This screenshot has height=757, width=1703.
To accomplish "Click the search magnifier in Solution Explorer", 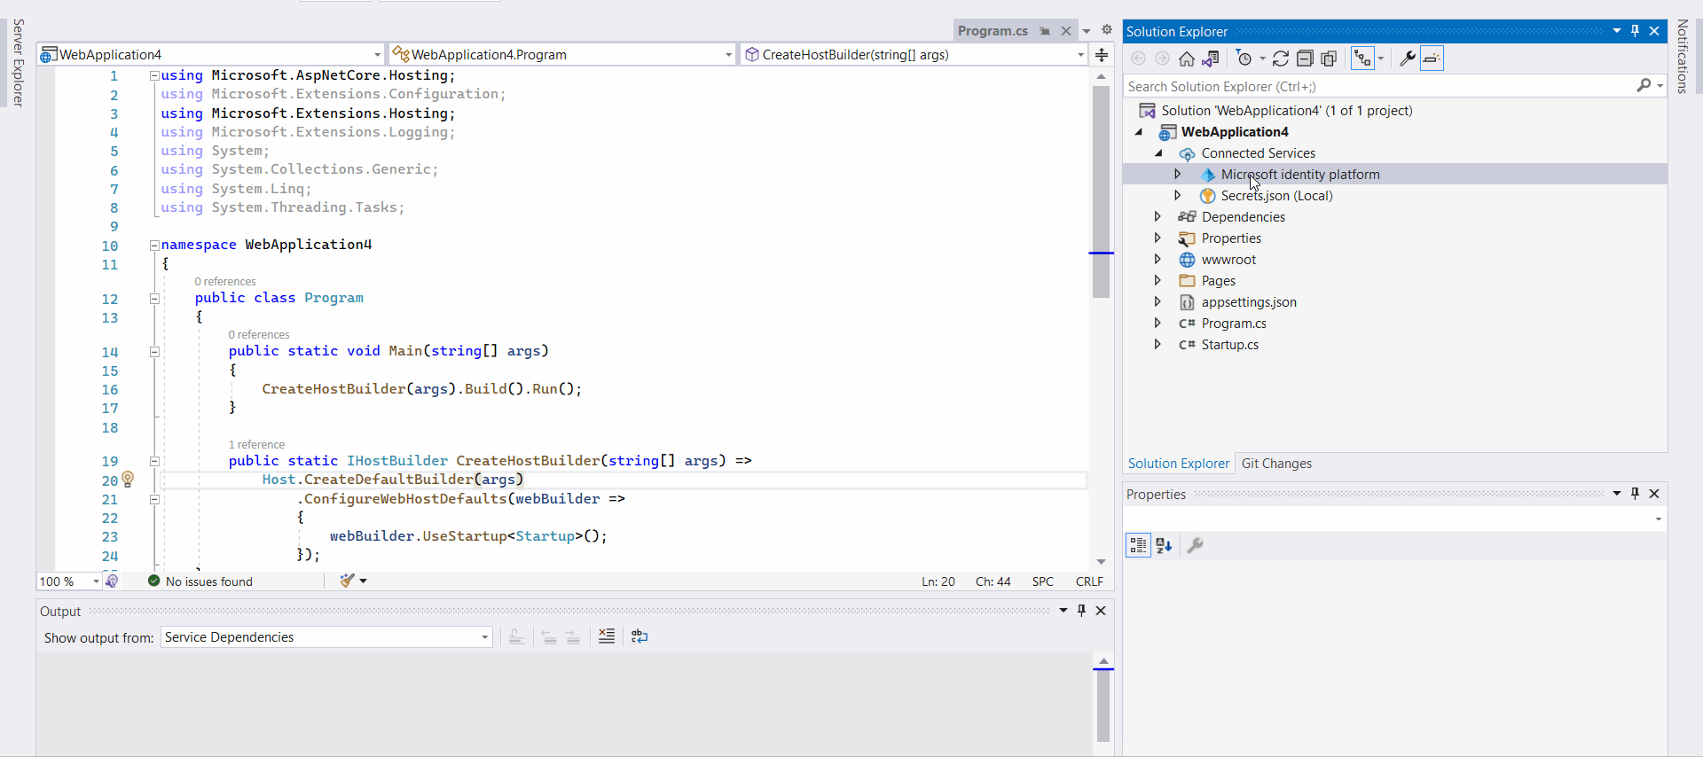I will pos(1644,86).
